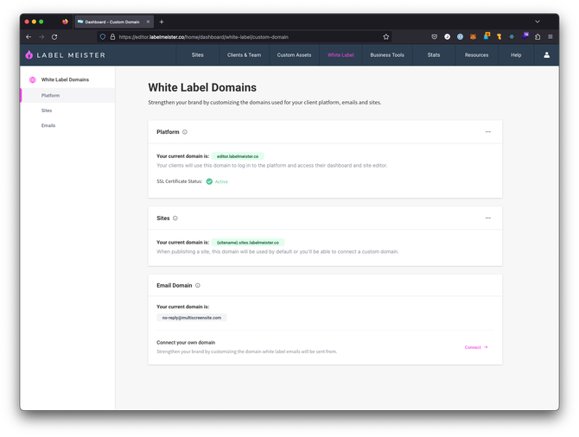Reload the page with refresh icon
Image resolution: width=579 pixels, height=437 pixels.
click(x=54, y=37)
